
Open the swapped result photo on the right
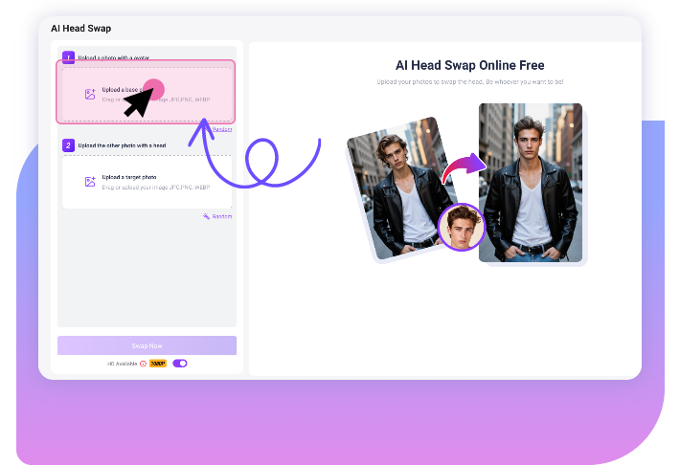(x=531, y=182)
